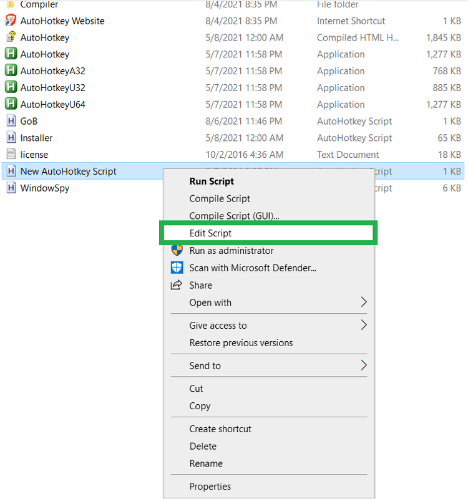Click the WindowSpy script file icon
Screen dimensions: 468x499
(11, 188)
